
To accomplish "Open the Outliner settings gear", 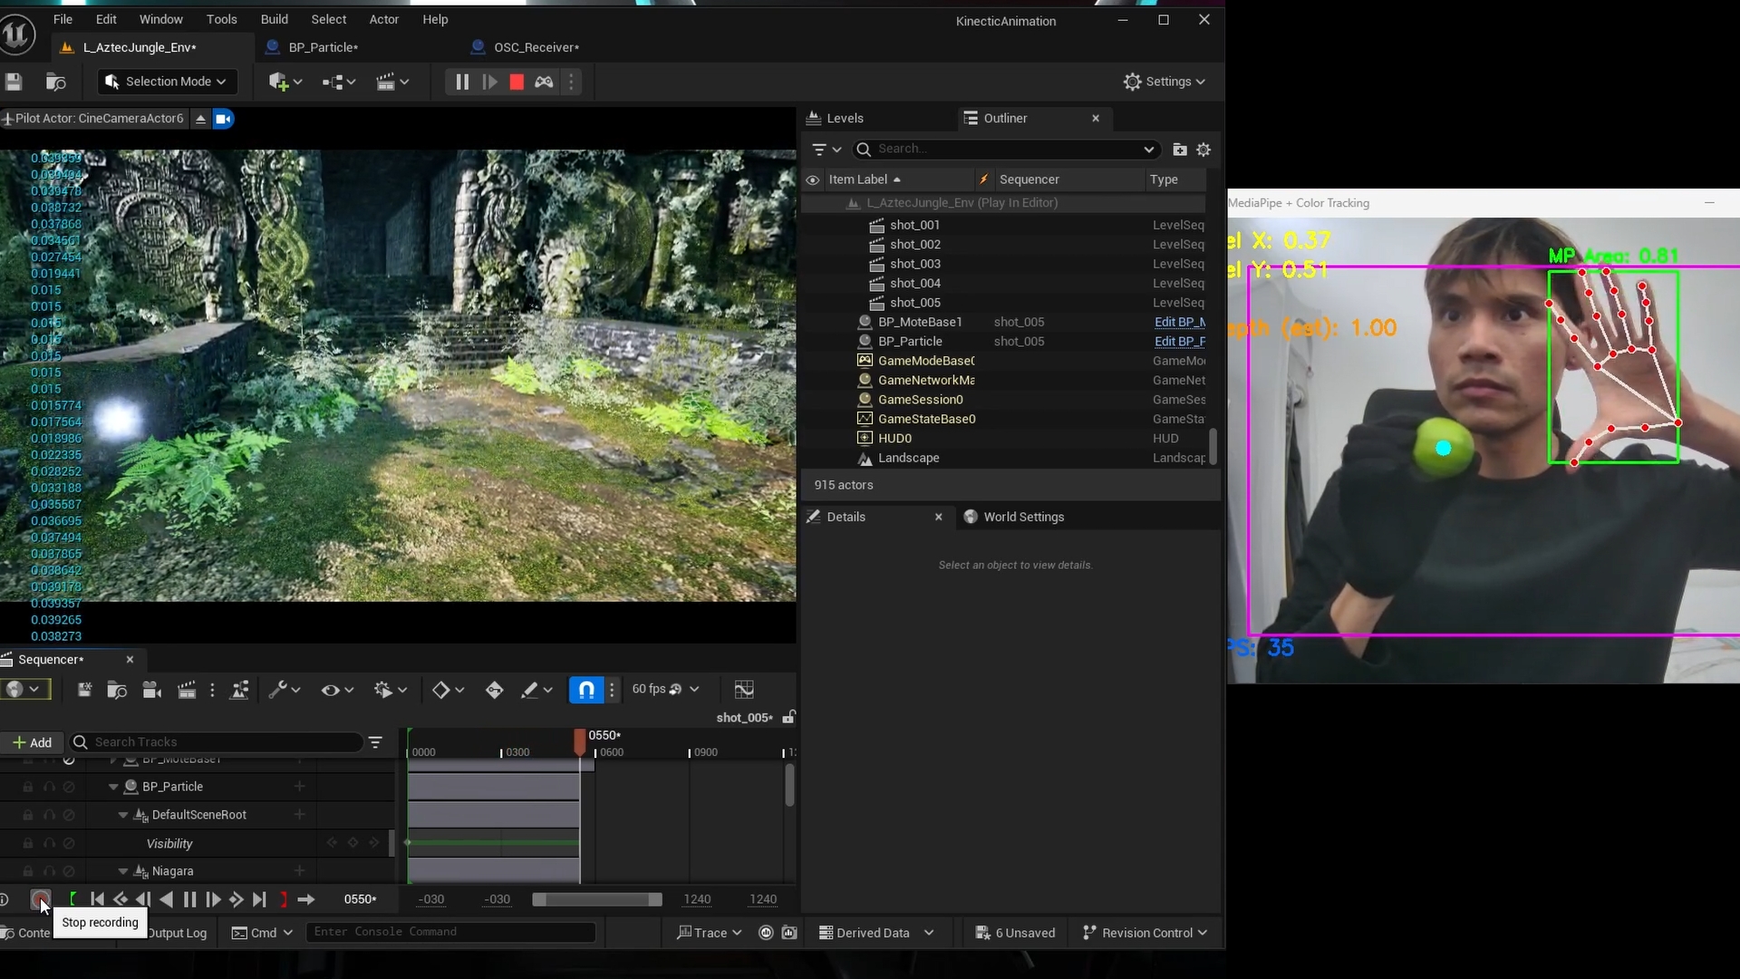I will 1203,150.
